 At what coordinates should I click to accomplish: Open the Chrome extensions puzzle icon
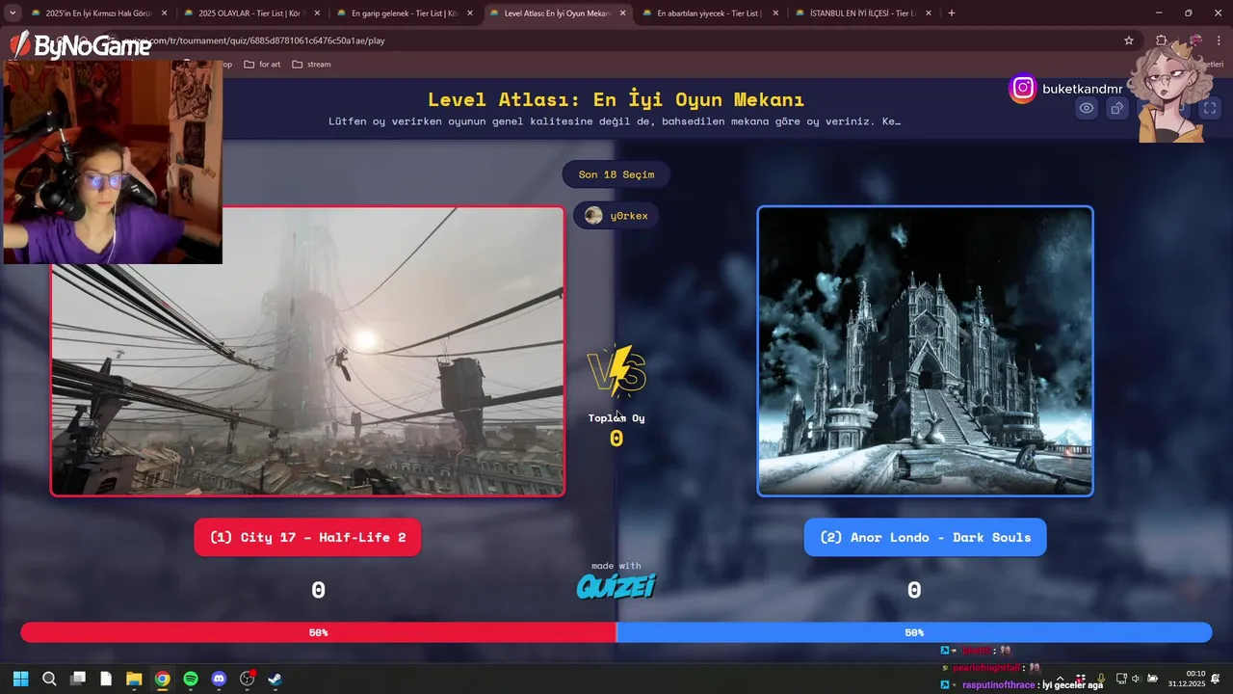coord(1162,40)
